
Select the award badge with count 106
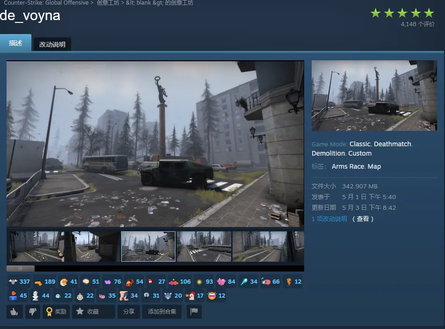point(180,282)
